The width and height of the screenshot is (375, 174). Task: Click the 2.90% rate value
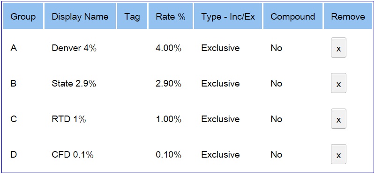(x=169, y=84)
